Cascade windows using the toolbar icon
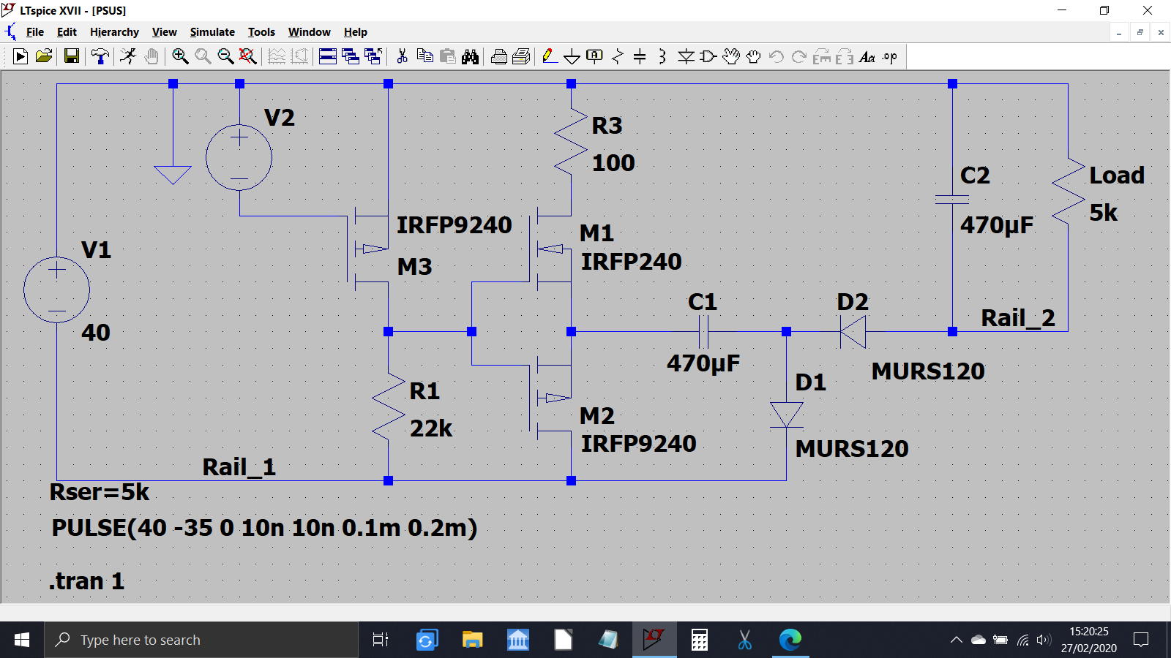 (x=351, y=56)
